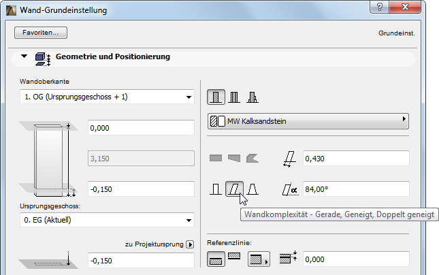439x275 pixels.
Task: Set reference line to outside face icon
Action: pos(216,259)
